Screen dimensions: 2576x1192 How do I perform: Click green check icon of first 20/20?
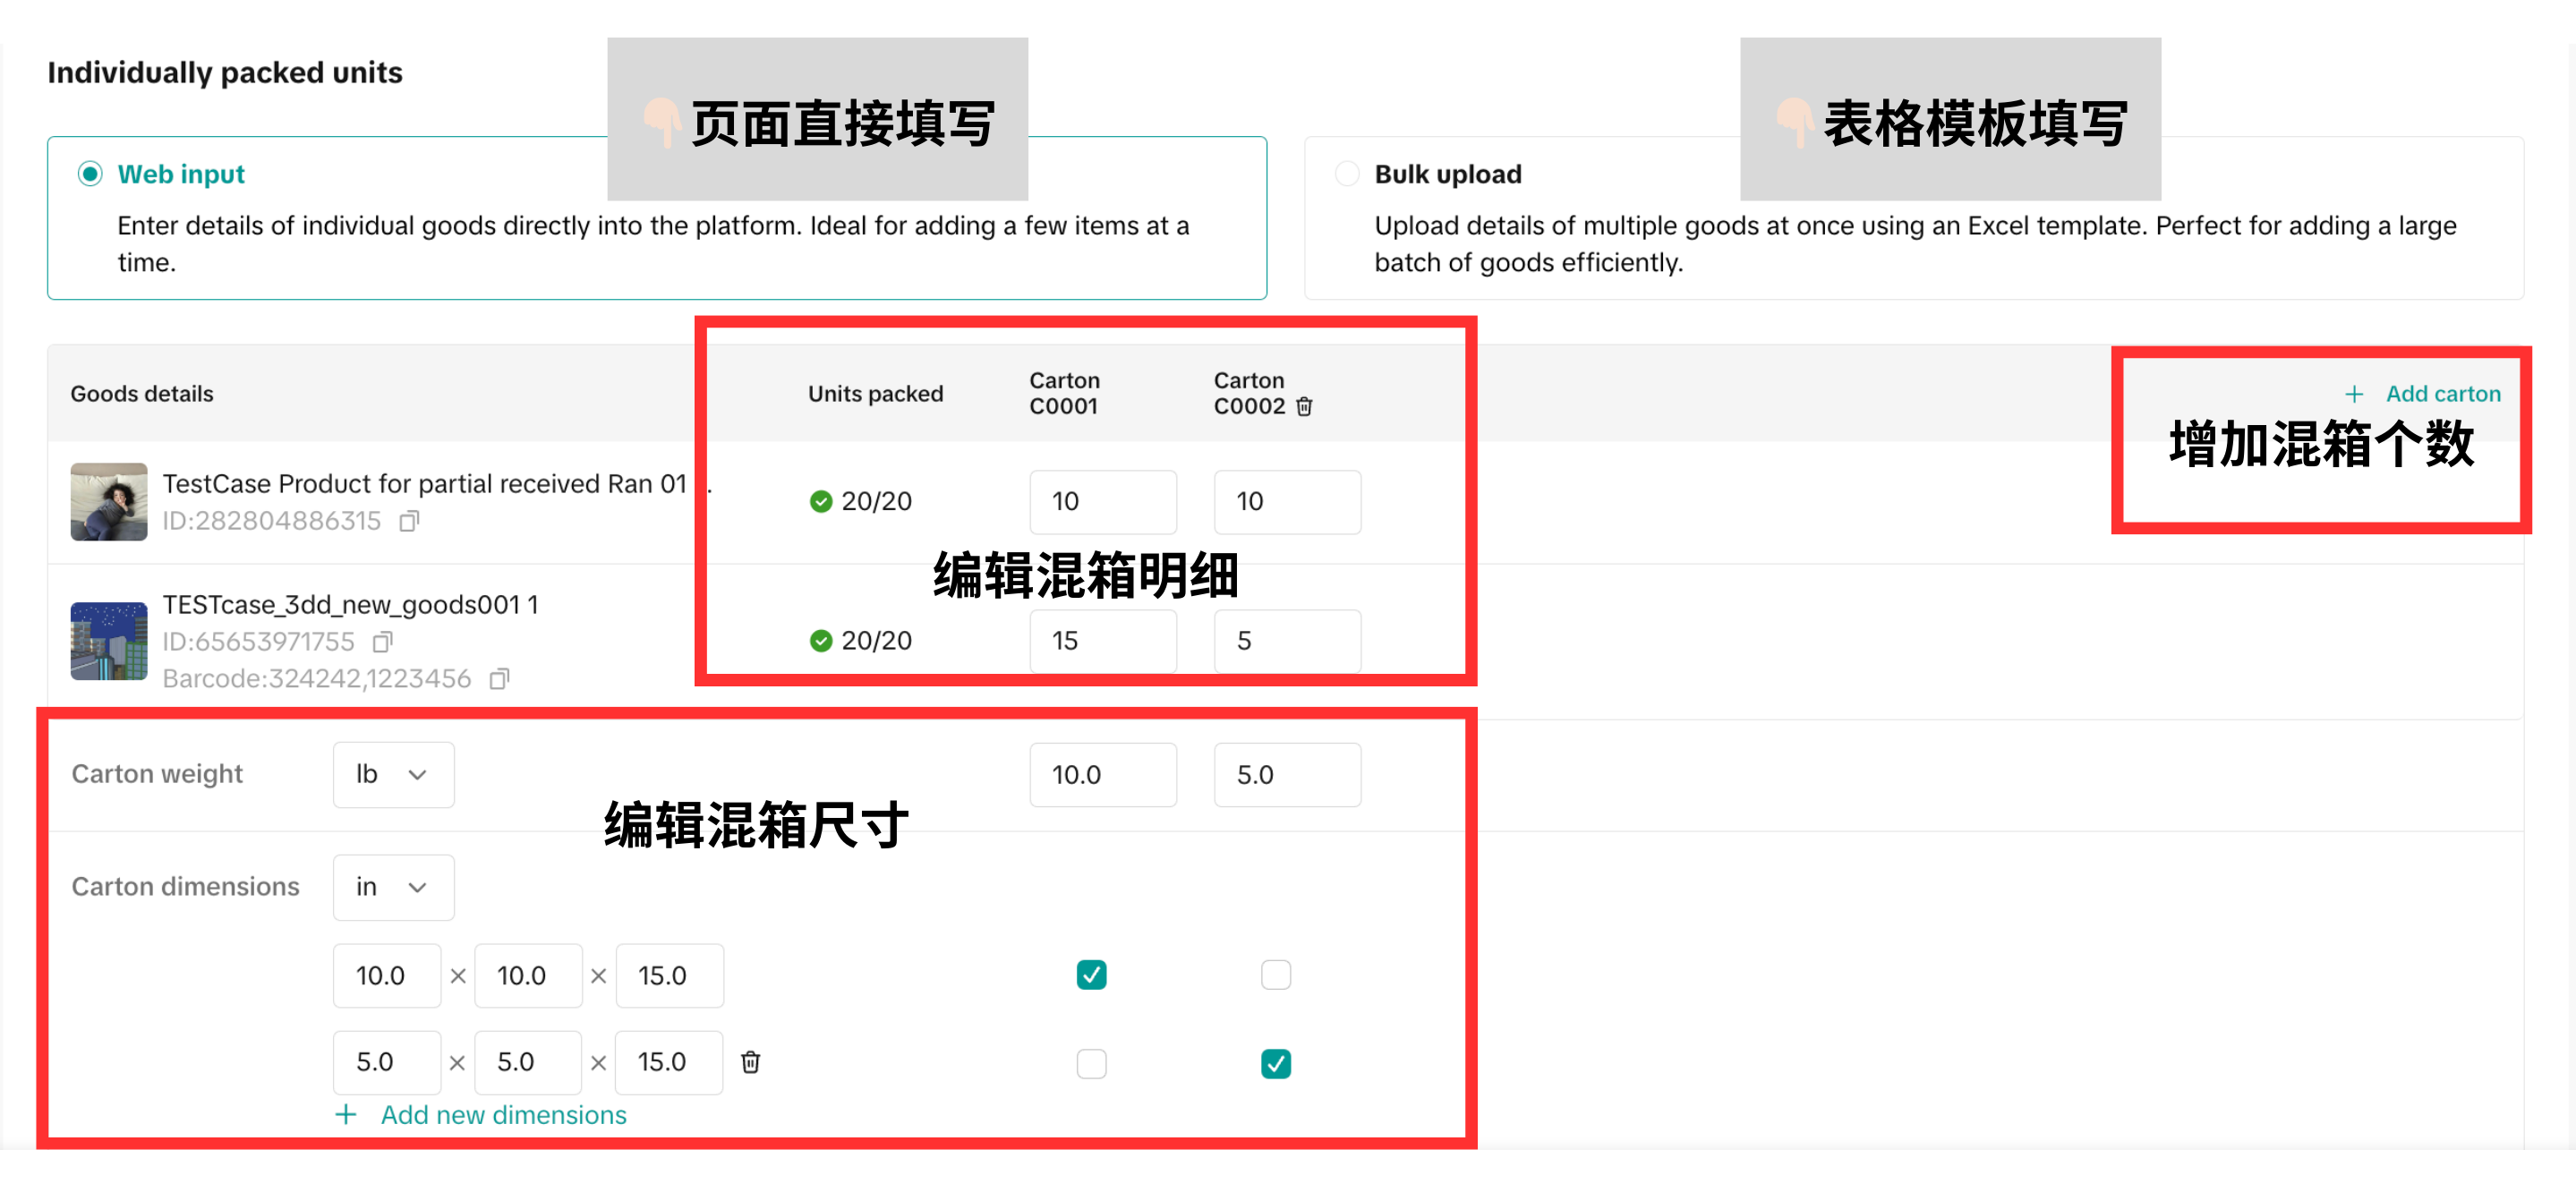[x=821, y=501]
